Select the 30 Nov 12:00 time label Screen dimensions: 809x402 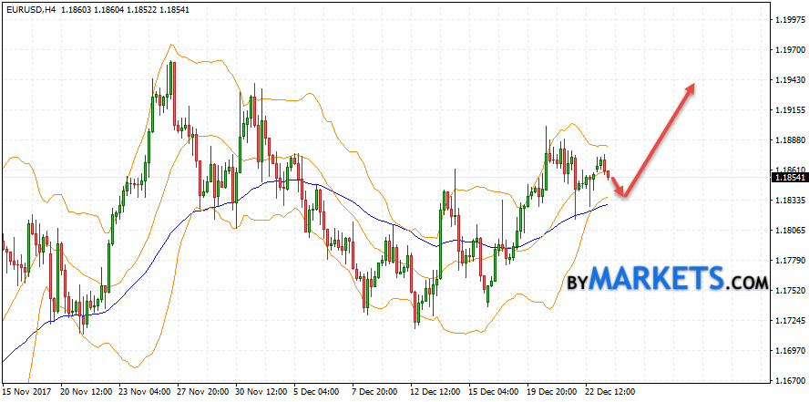(x=260, y=392)
